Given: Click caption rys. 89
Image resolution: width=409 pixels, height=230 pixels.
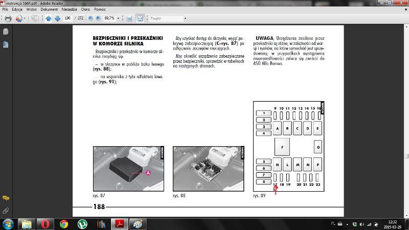Looking at the screenshot, I should click(x=259, y=196).
